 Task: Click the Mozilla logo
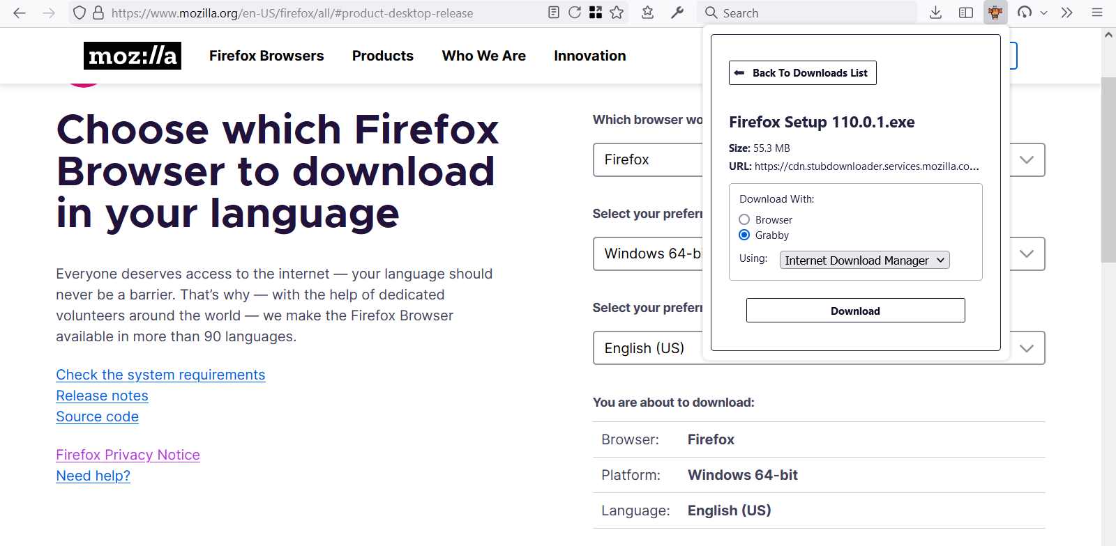pos(133,56)
